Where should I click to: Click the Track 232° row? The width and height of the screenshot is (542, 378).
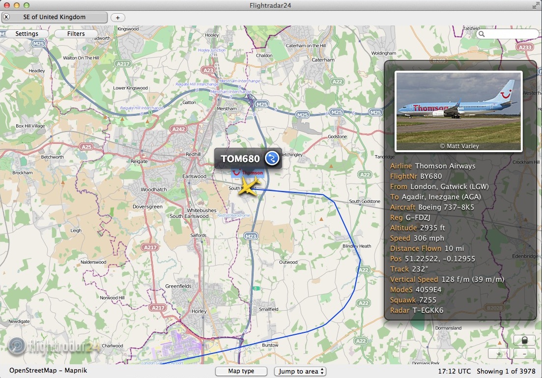coord(409,269)
